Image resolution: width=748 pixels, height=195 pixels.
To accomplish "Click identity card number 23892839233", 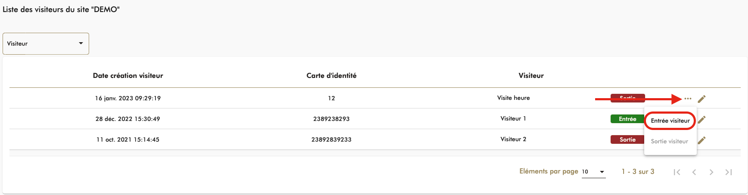I will [331, 139].
